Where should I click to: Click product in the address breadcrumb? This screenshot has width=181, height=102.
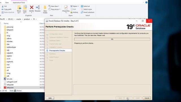tap(27, 19)
